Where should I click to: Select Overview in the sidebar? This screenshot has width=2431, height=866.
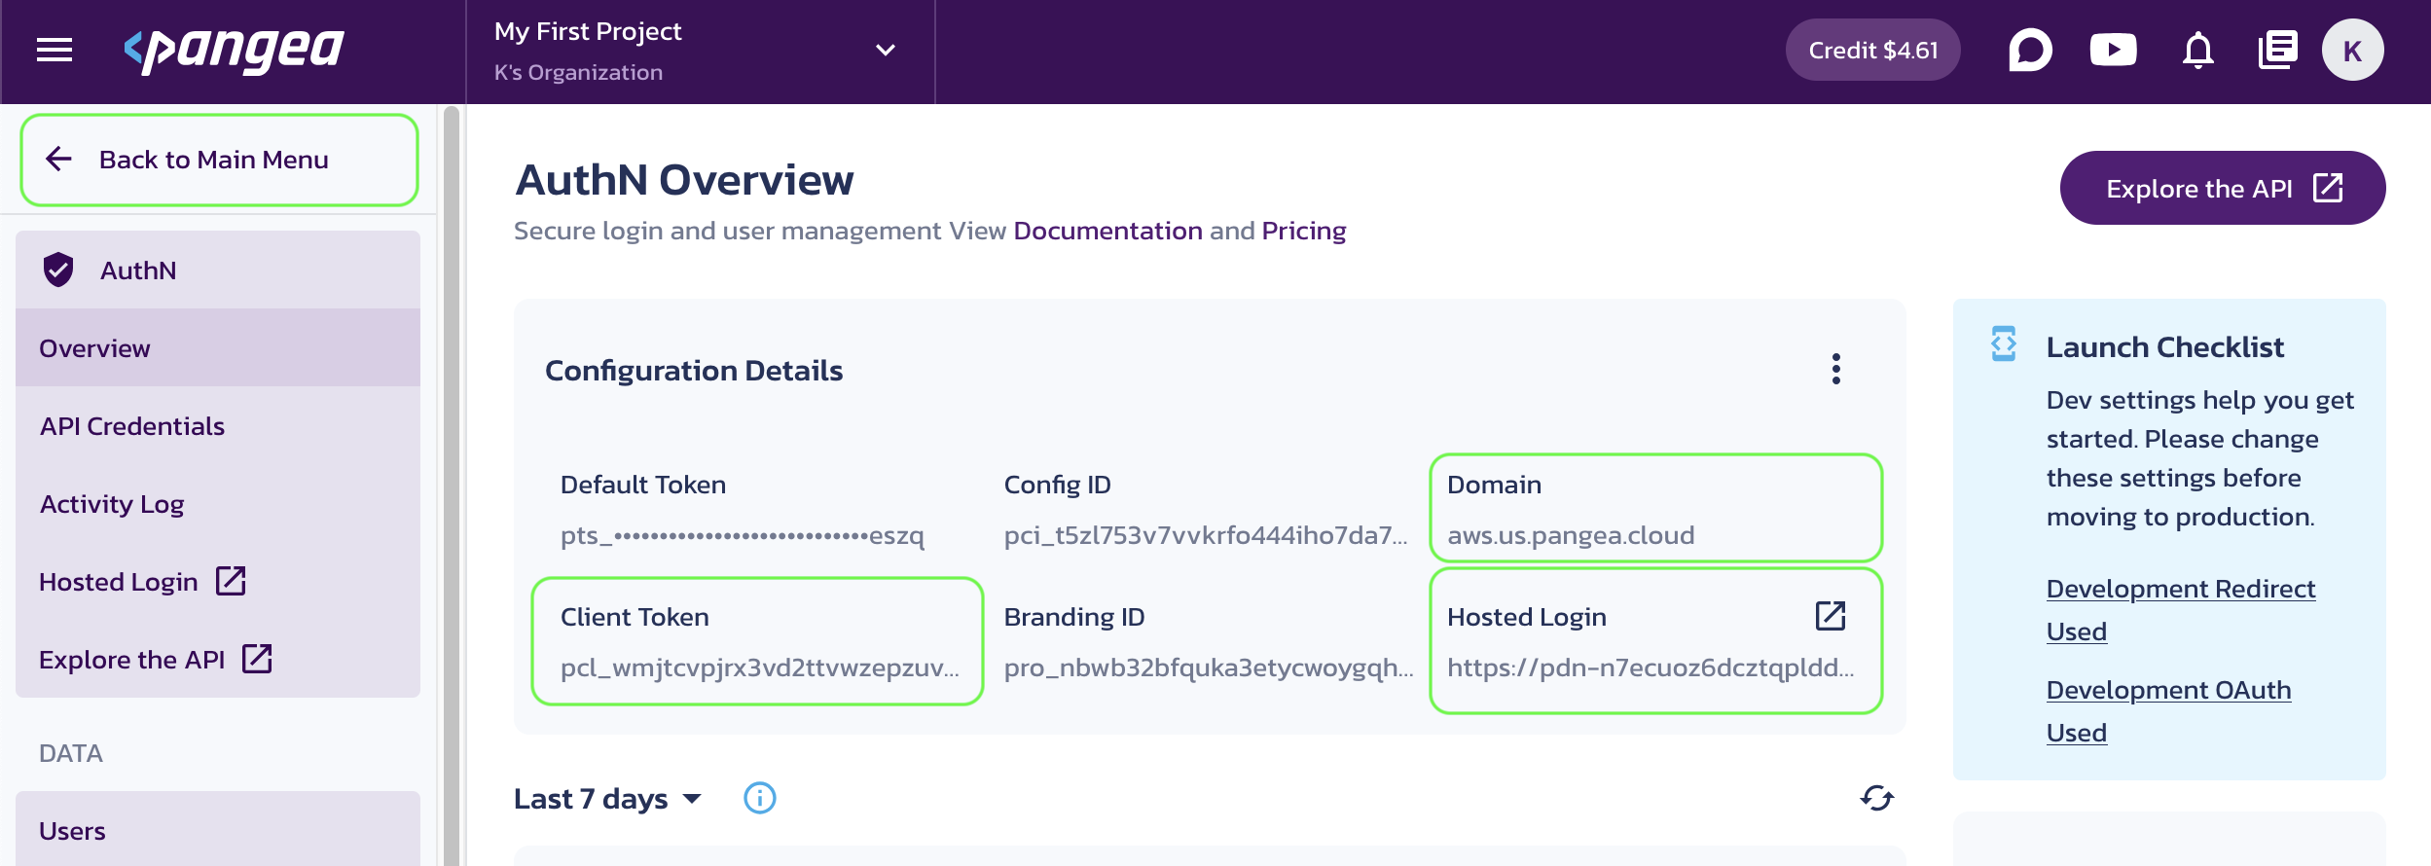[218, 348]
